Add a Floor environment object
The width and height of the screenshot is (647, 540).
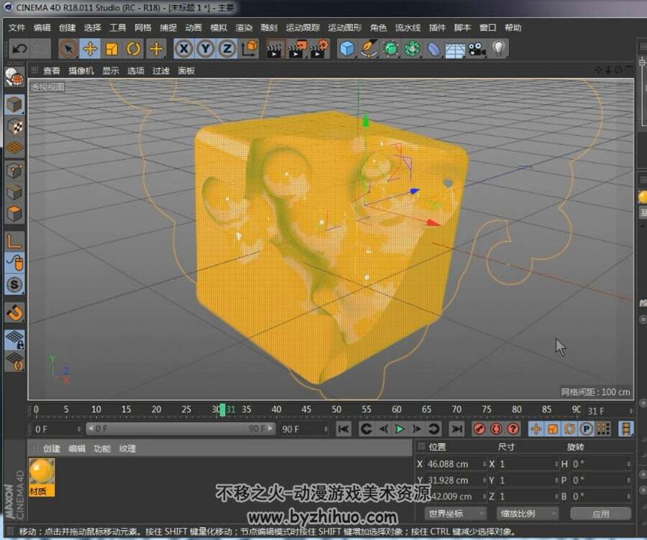pyautogui.click(x=455, y=49)
